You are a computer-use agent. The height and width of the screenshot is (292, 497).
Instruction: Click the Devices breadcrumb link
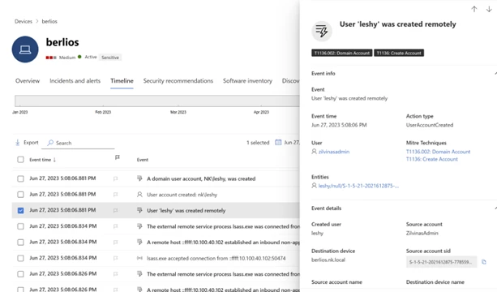point(24,21)
